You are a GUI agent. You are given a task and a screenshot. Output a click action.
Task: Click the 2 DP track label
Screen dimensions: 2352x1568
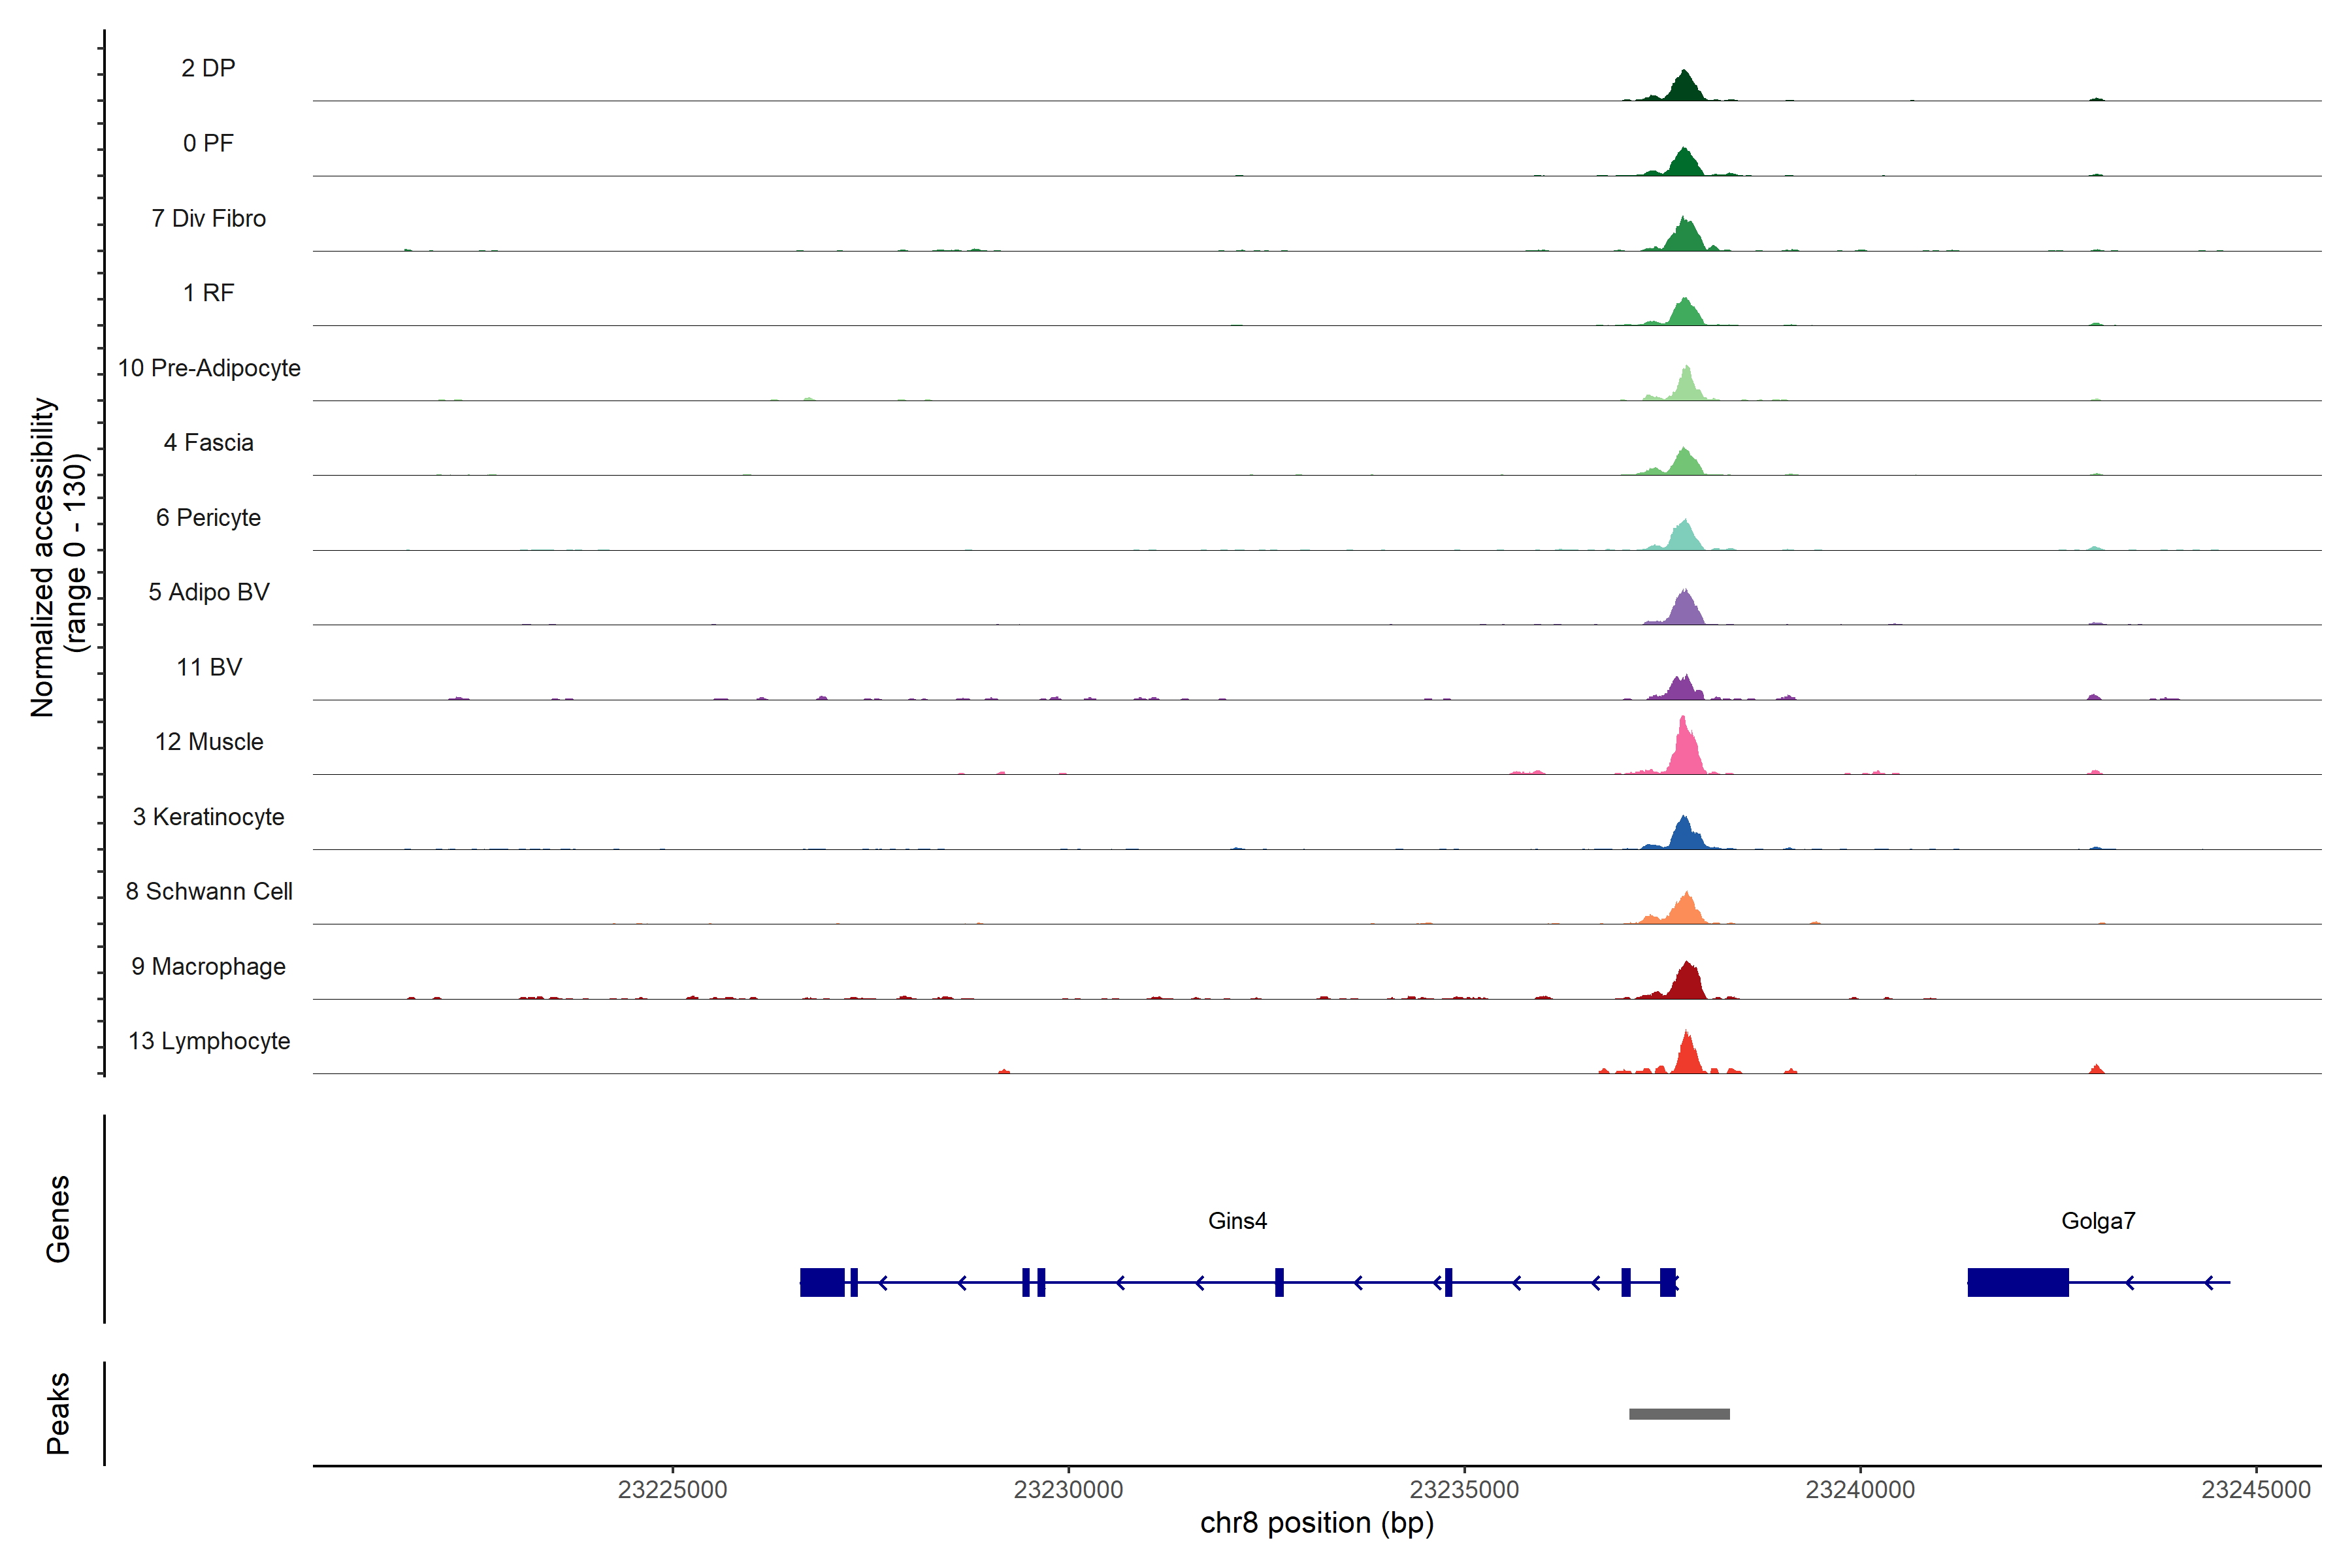coord(208,68)
